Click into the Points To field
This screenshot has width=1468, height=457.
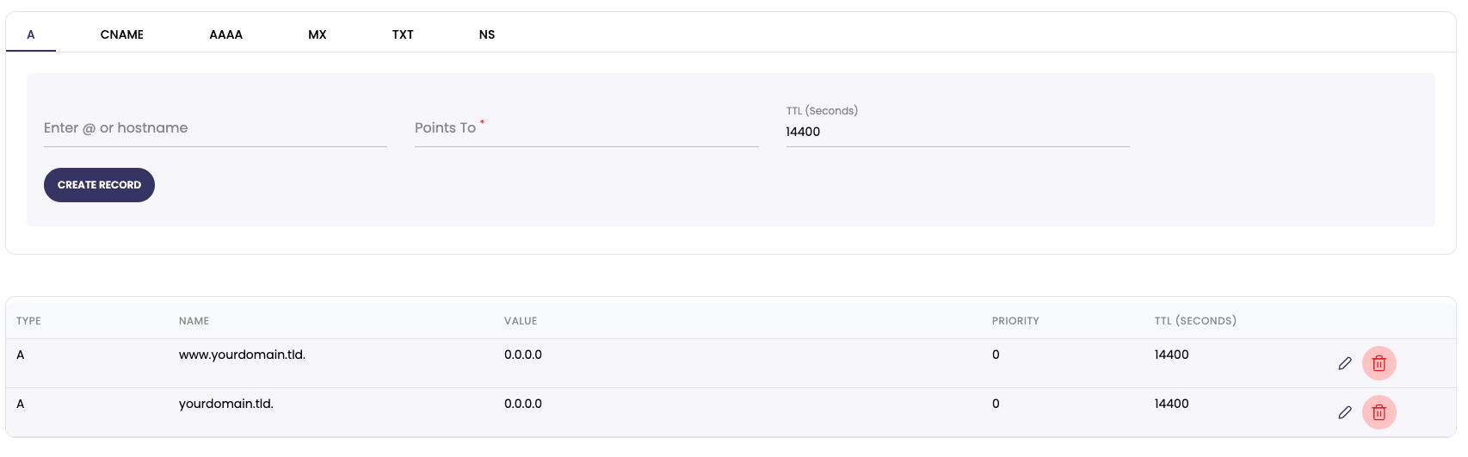pos(586,128)
